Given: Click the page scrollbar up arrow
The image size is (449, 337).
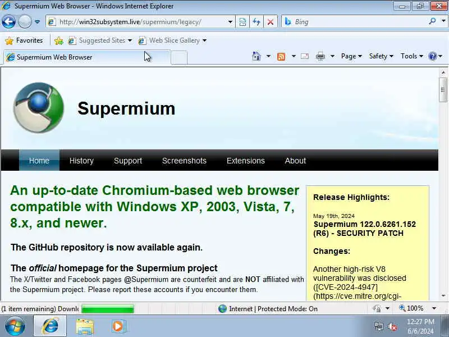Looking at the screenshot, I should [x=443, y=72].
